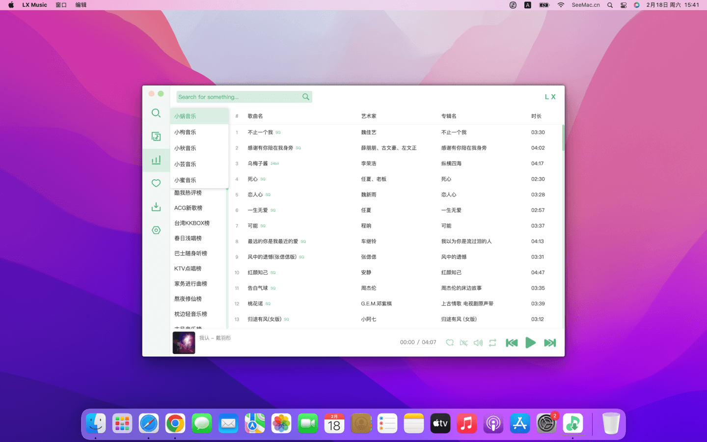The width and height of the screenshot is (707, 442).
Task: Toggle the volume speaker in player bar
Action: tap(478, 343)
